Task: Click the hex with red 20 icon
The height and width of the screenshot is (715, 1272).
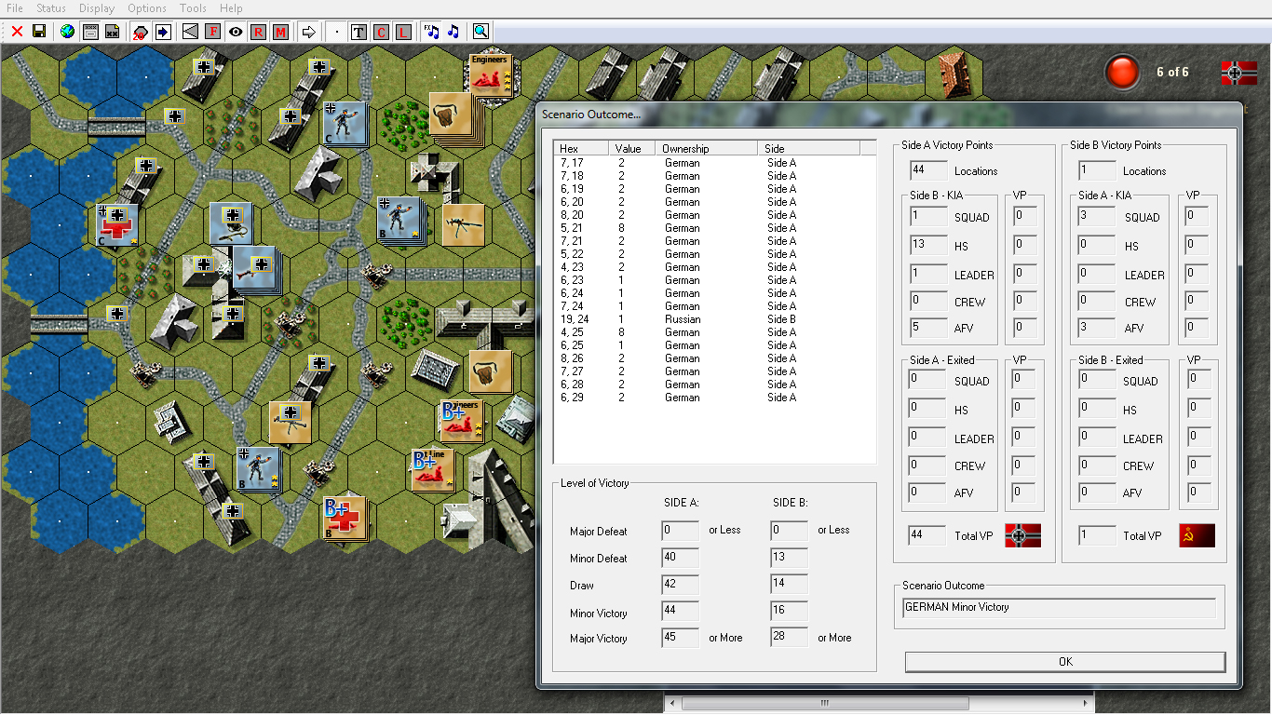Action: pos(140,32)
